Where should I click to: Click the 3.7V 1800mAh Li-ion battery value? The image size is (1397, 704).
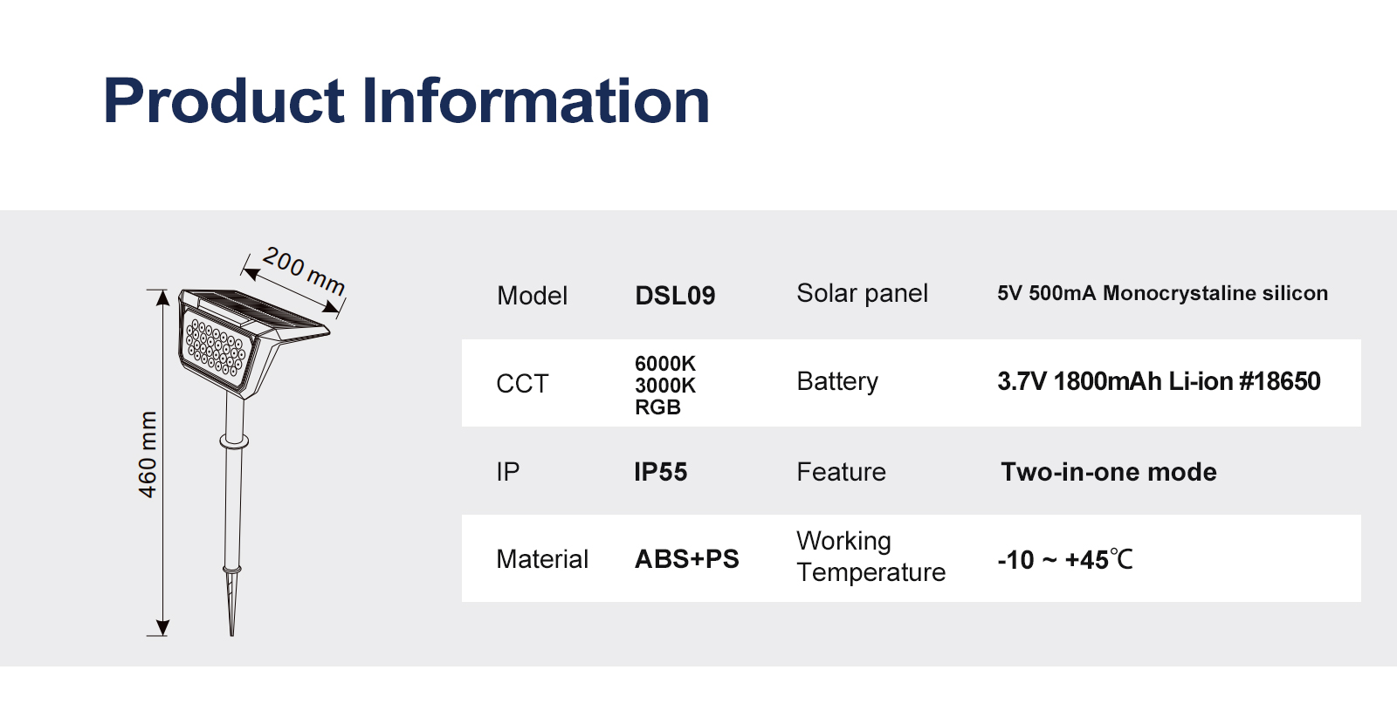pos(1159,381)
